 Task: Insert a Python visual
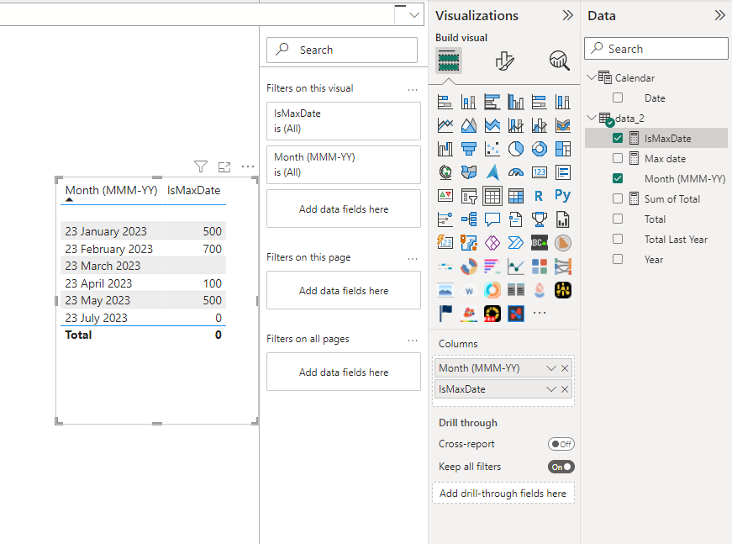(x=563, y=196)
